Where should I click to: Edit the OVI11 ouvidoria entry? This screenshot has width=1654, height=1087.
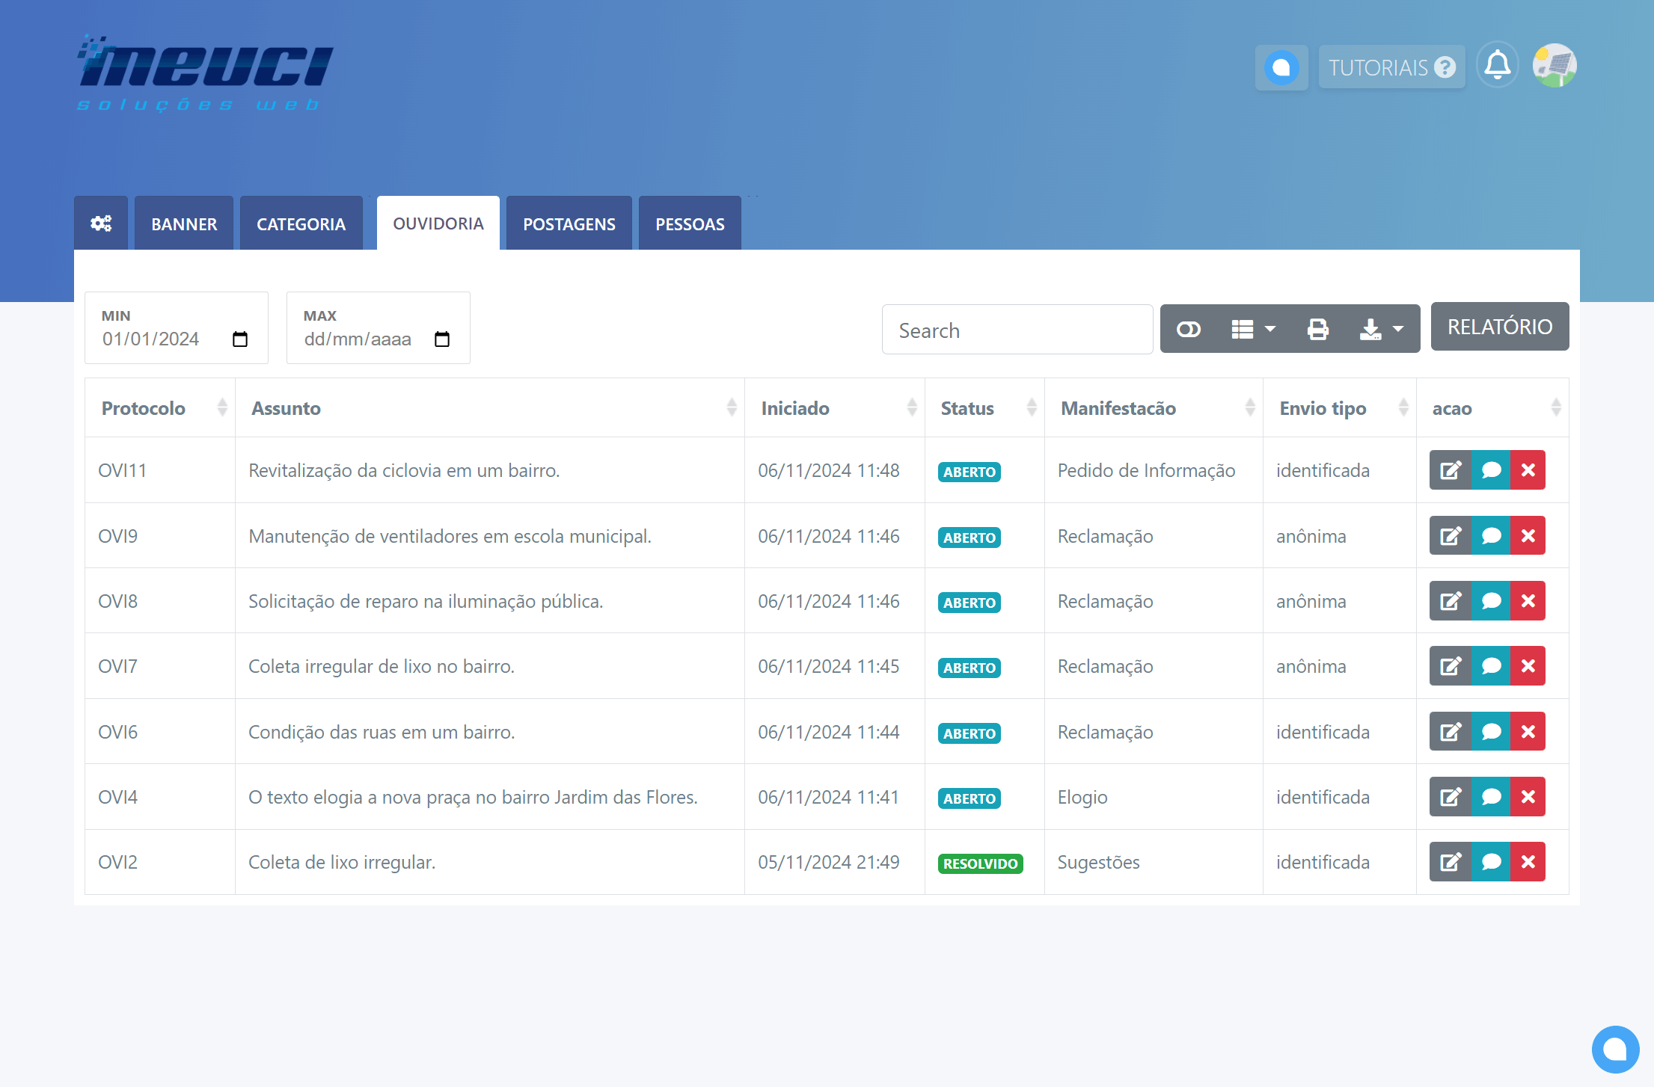click(1450, 470)
